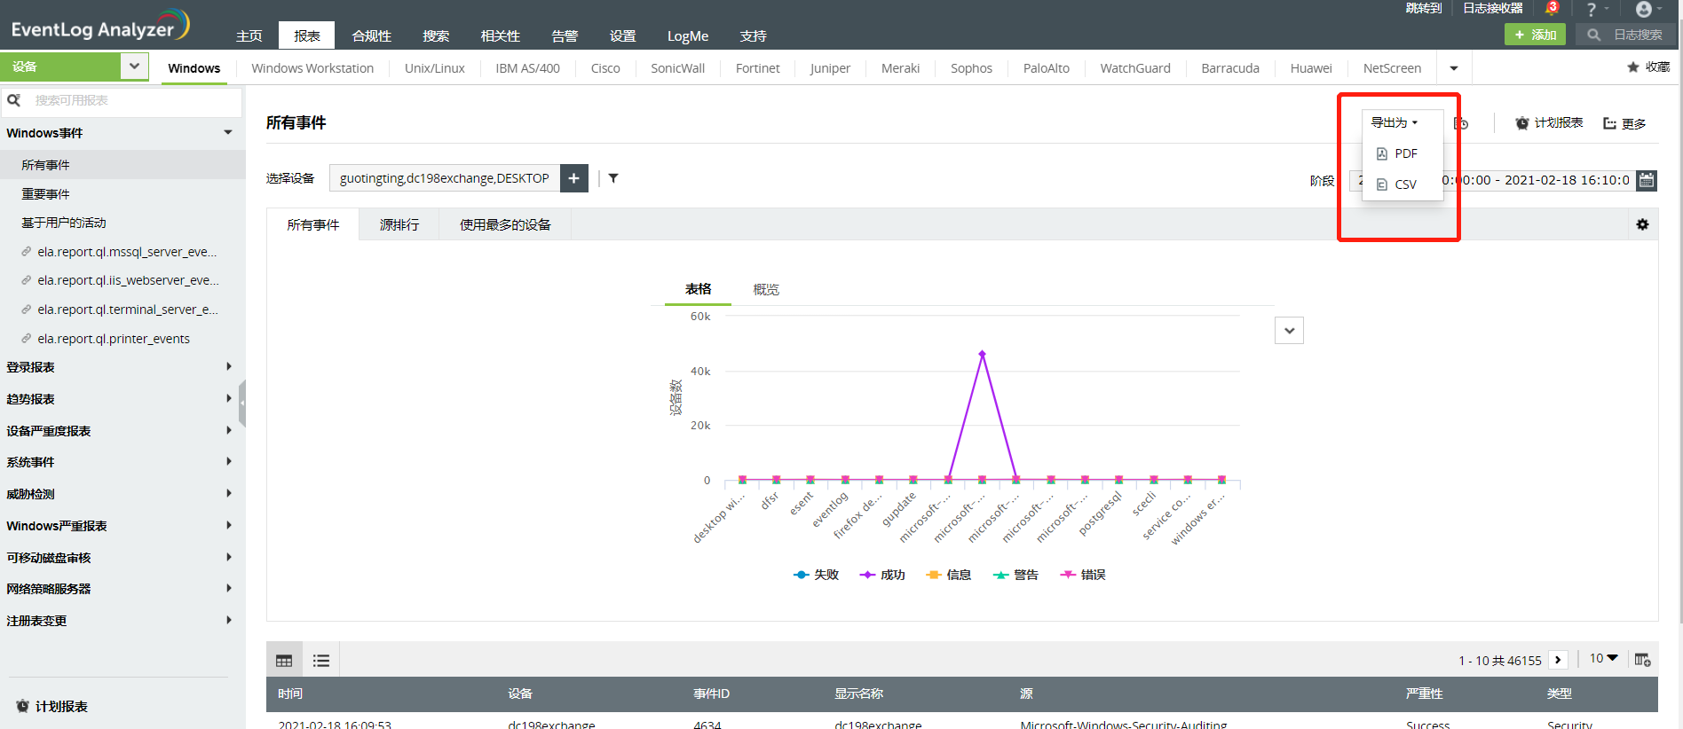
Task: Click the filter funnel icon
Action: (x=613, y=178)
